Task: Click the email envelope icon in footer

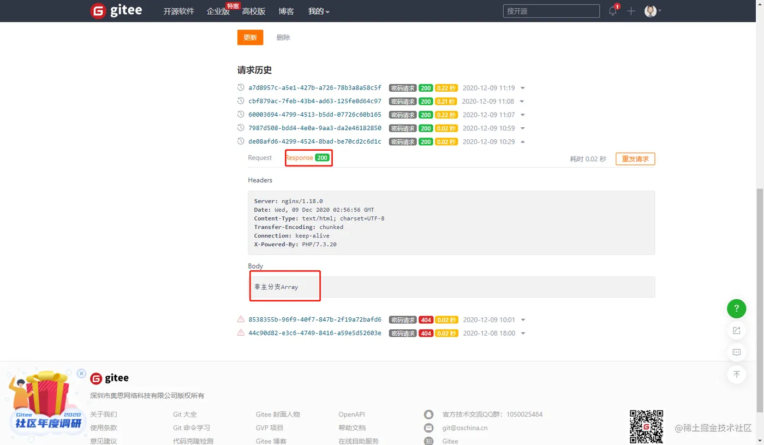Action: 429,428
